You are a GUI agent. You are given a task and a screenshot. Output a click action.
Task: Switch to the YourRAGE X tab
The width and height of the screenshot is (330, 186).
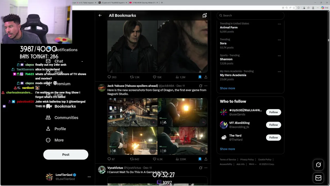tap(112, 3)
